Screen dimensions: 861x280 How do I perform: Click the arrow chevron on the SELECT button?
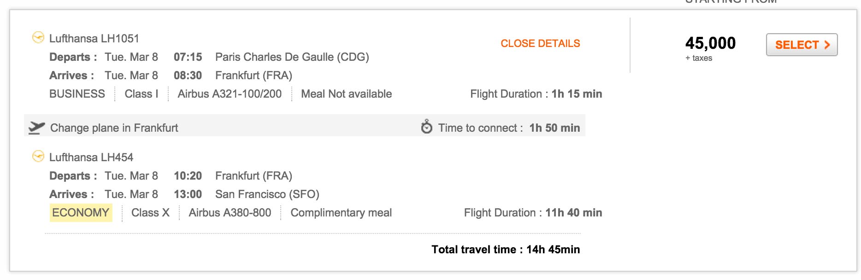[827, 45]
